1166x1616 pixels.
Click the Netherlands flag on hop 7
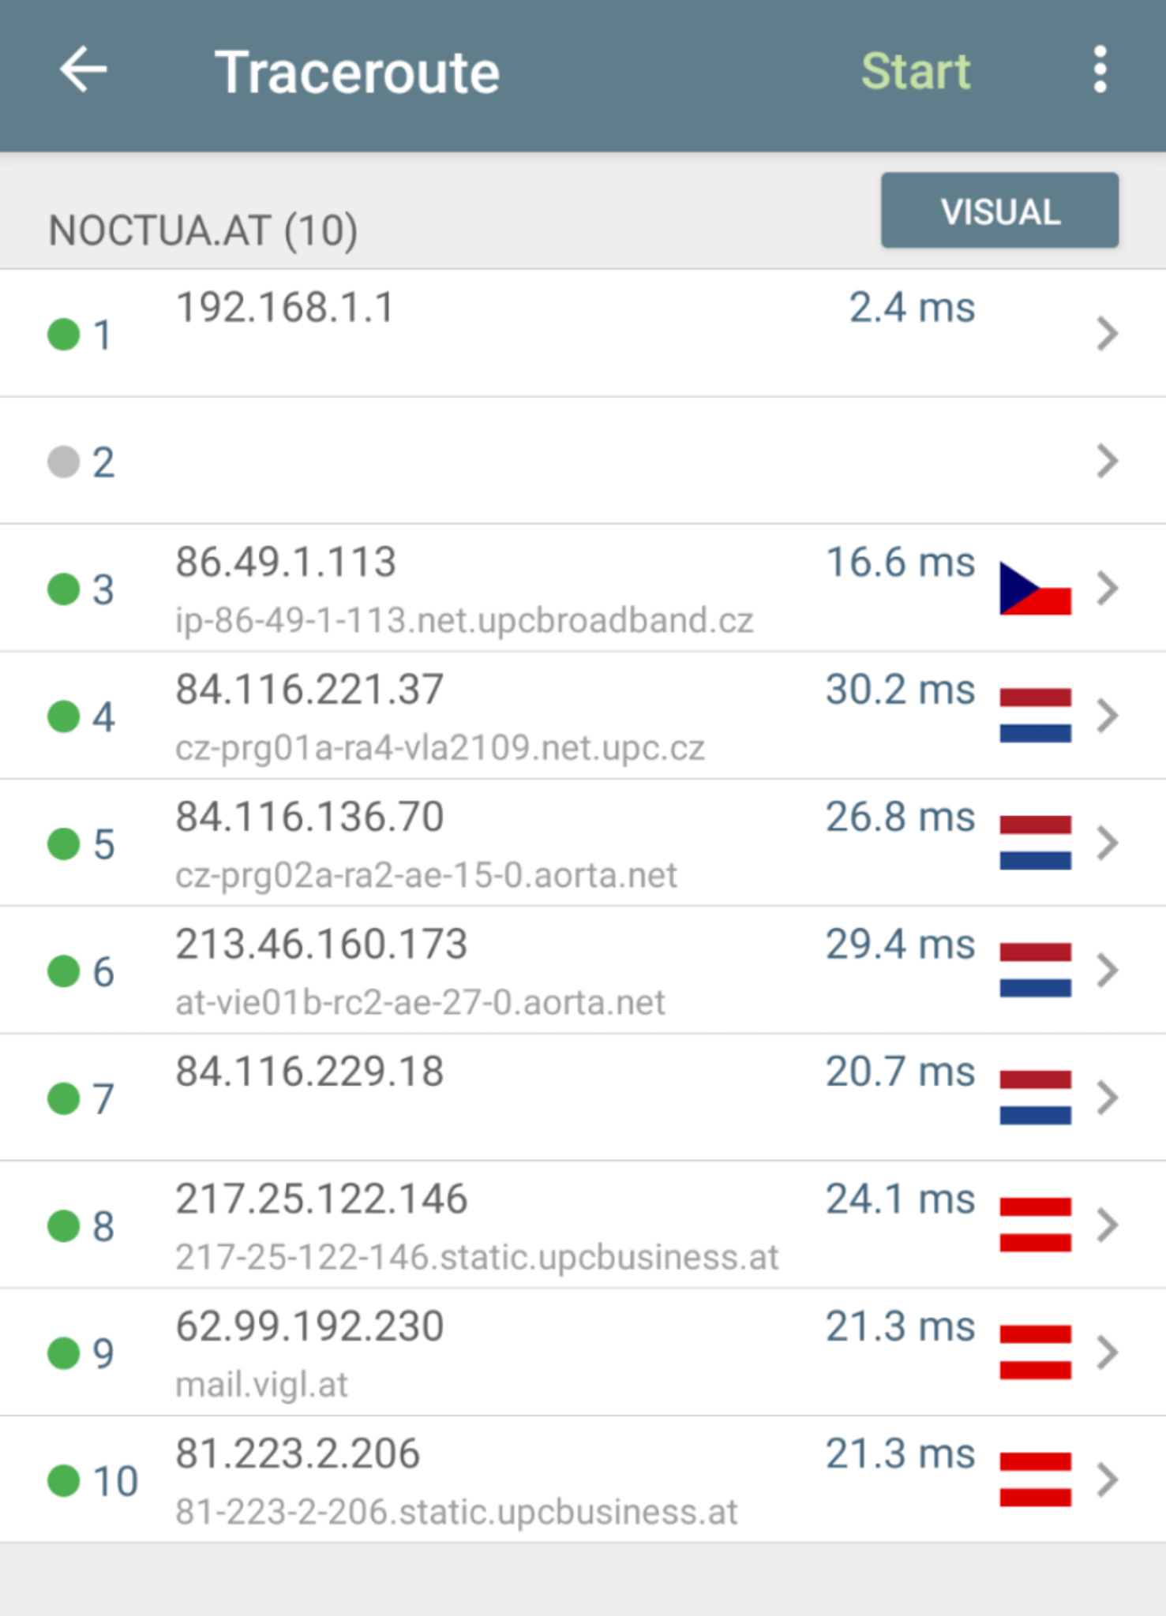tap(1035, 1098)
